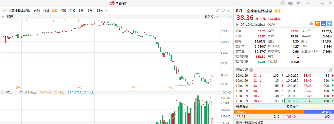Click help icon next to 逐笔交易

point(251,70)
